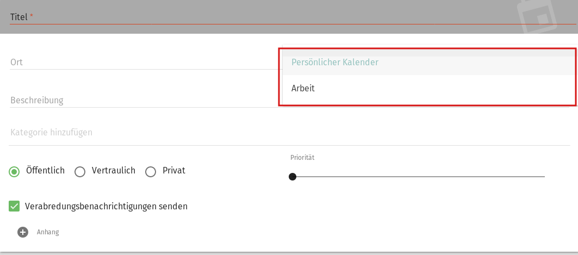
Task: Choose the Vertraulich radio button
Action: point(80,172)
